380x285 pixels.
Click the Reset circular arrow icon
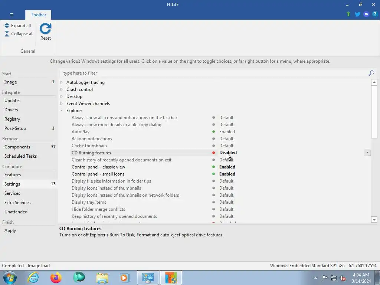45,29
